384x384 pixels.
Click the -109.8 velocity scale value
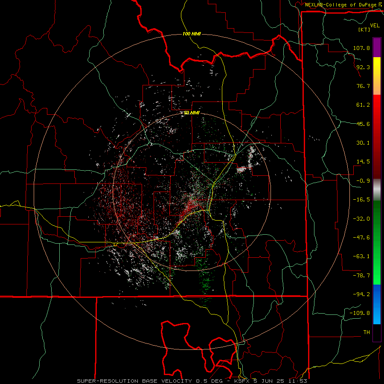[x=360, y=313]
